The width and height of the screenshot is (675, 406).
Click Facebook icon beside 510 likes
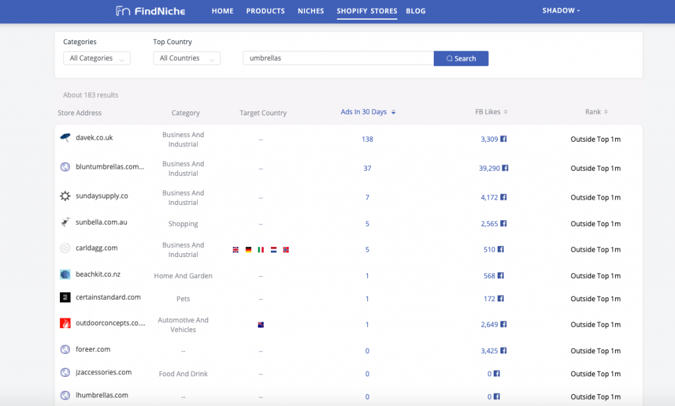click(501, 249)
